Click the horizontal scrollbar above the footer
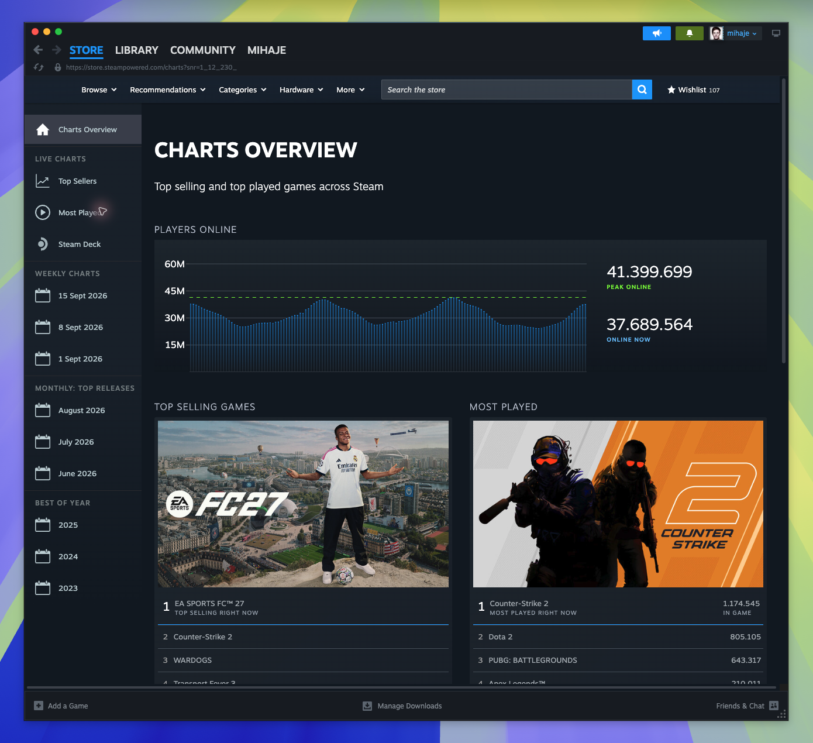The image size is (813, 743). (401, 687)
